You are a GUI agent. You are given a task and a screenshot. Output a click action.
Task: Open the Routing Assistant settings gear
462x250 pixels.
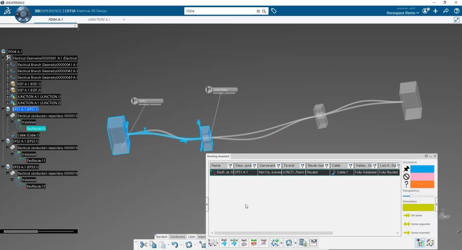[x=426, y=156]
